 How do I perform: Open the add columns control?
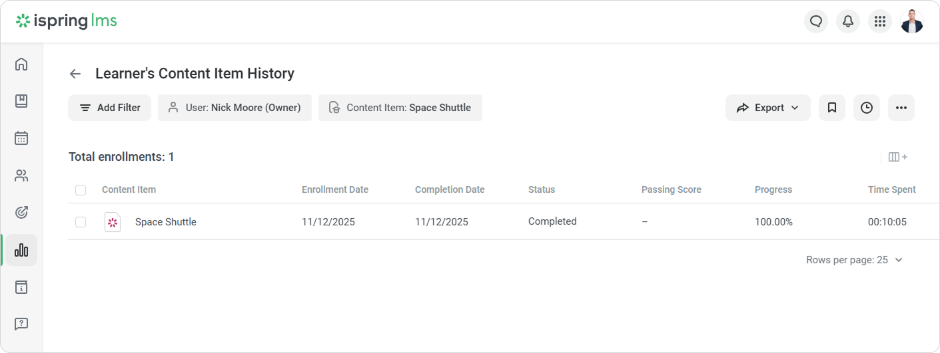pos(898,158)
